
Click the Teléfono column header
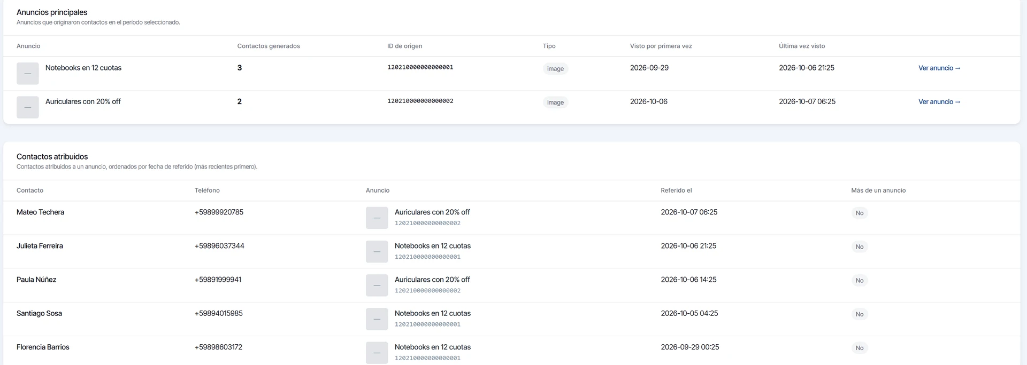[207, 190]
